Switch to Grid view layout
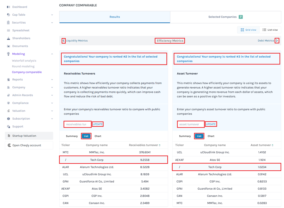 248,30
